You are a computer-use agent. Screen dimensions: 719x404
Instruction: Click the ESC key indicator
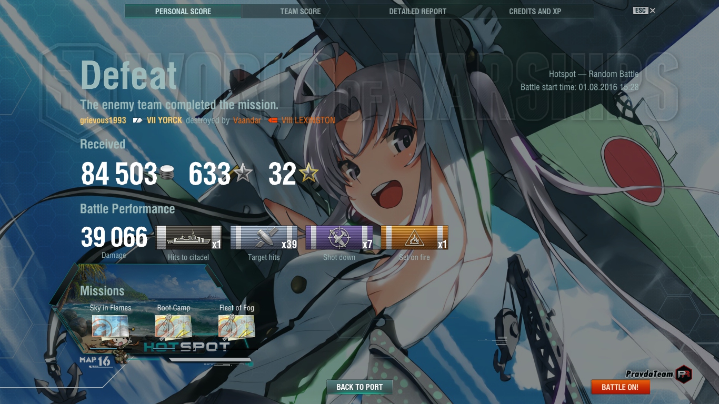641,11
